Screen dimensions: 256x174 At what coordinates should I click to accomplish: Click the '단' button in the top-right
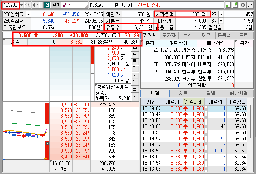250,5
